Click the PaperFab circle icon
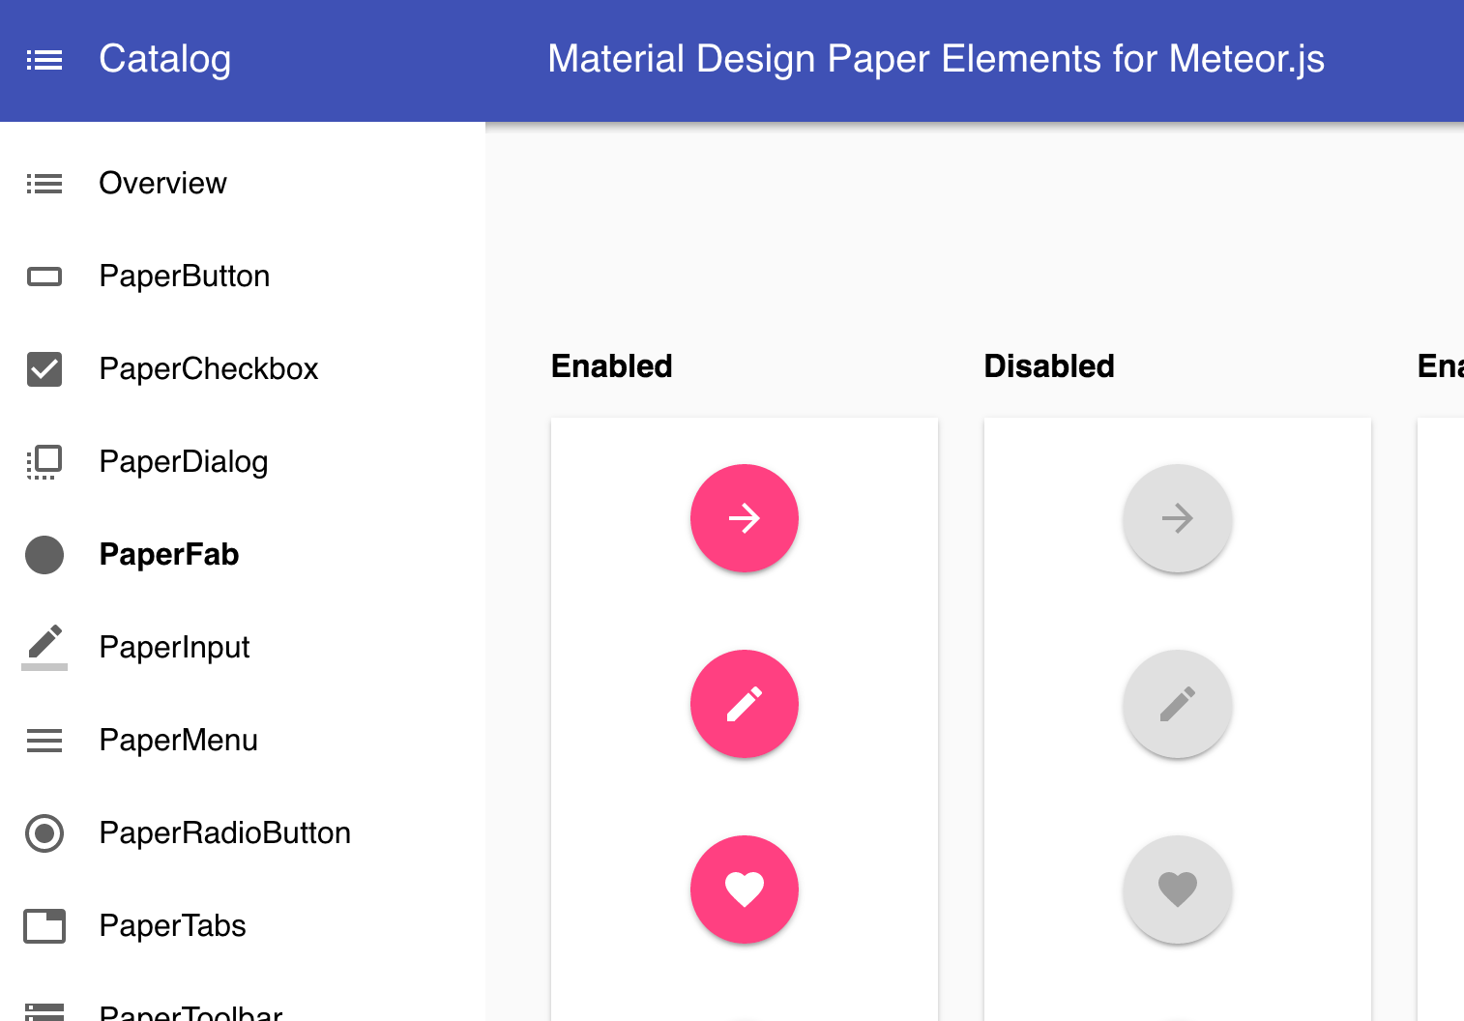Screen dimensions: 1464x1021 click(x=44, y=555)
